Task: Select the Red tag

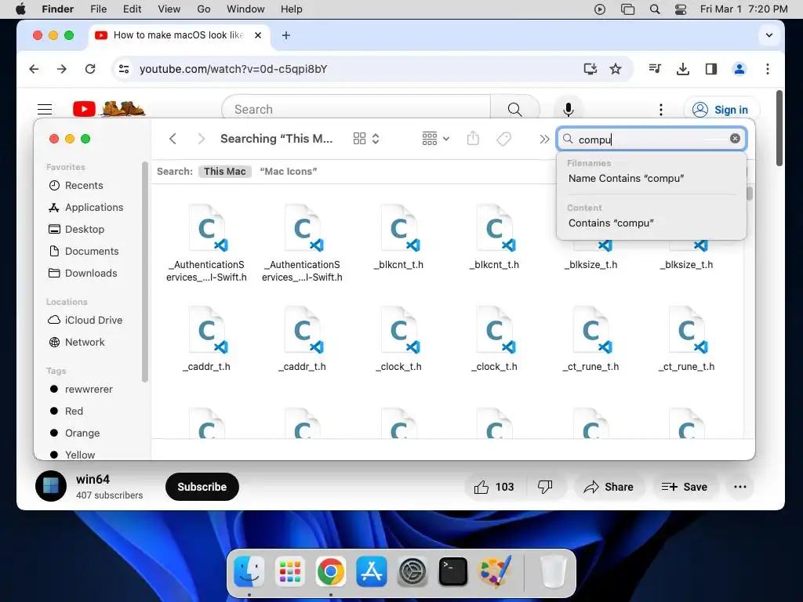Action: pyautogui.click(x=66, y=411)
